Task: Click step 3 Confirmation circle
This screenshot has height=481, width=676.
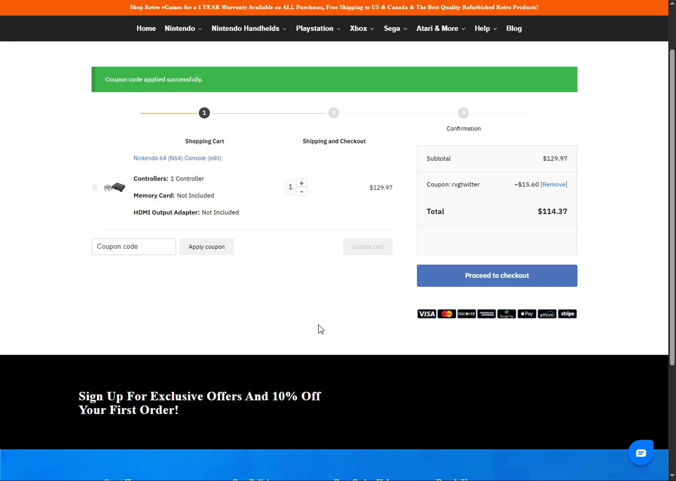Action: click(463, 113)
